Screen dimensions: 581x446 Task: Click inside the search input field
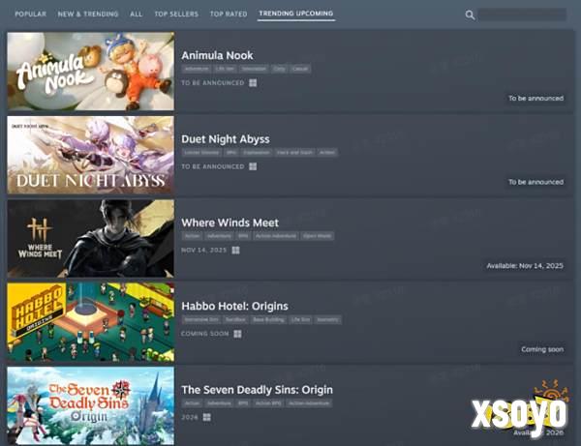[522, 15]
